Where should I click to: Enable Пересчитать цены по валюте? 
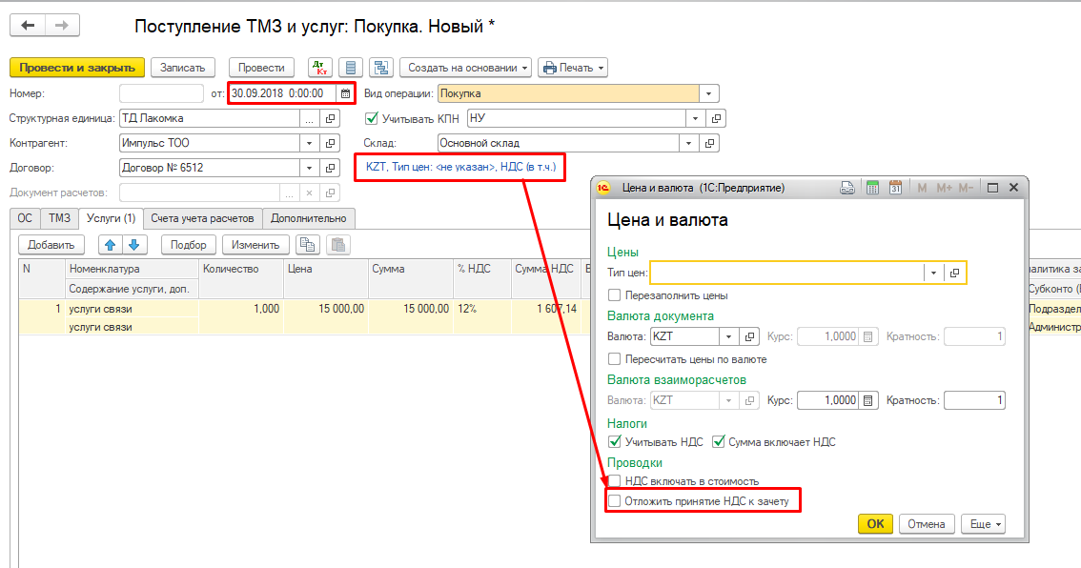tap(614, 359)
